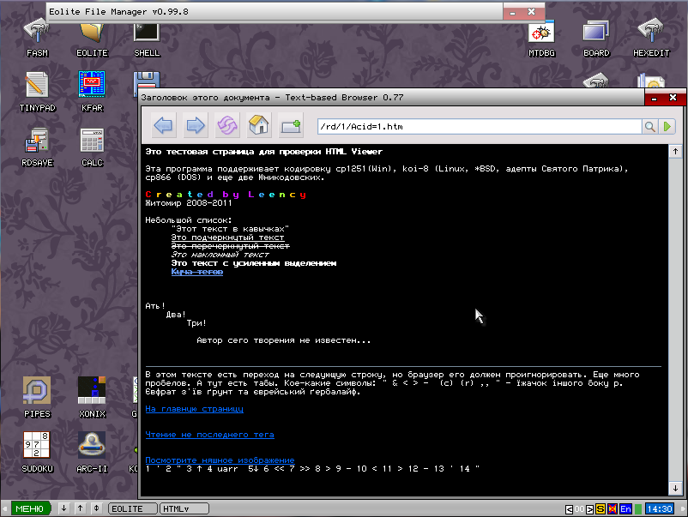The width and height of the screenshot is (688, 517).
Task: Select the HTMLv taskbar button
Action: coord(185,508)
